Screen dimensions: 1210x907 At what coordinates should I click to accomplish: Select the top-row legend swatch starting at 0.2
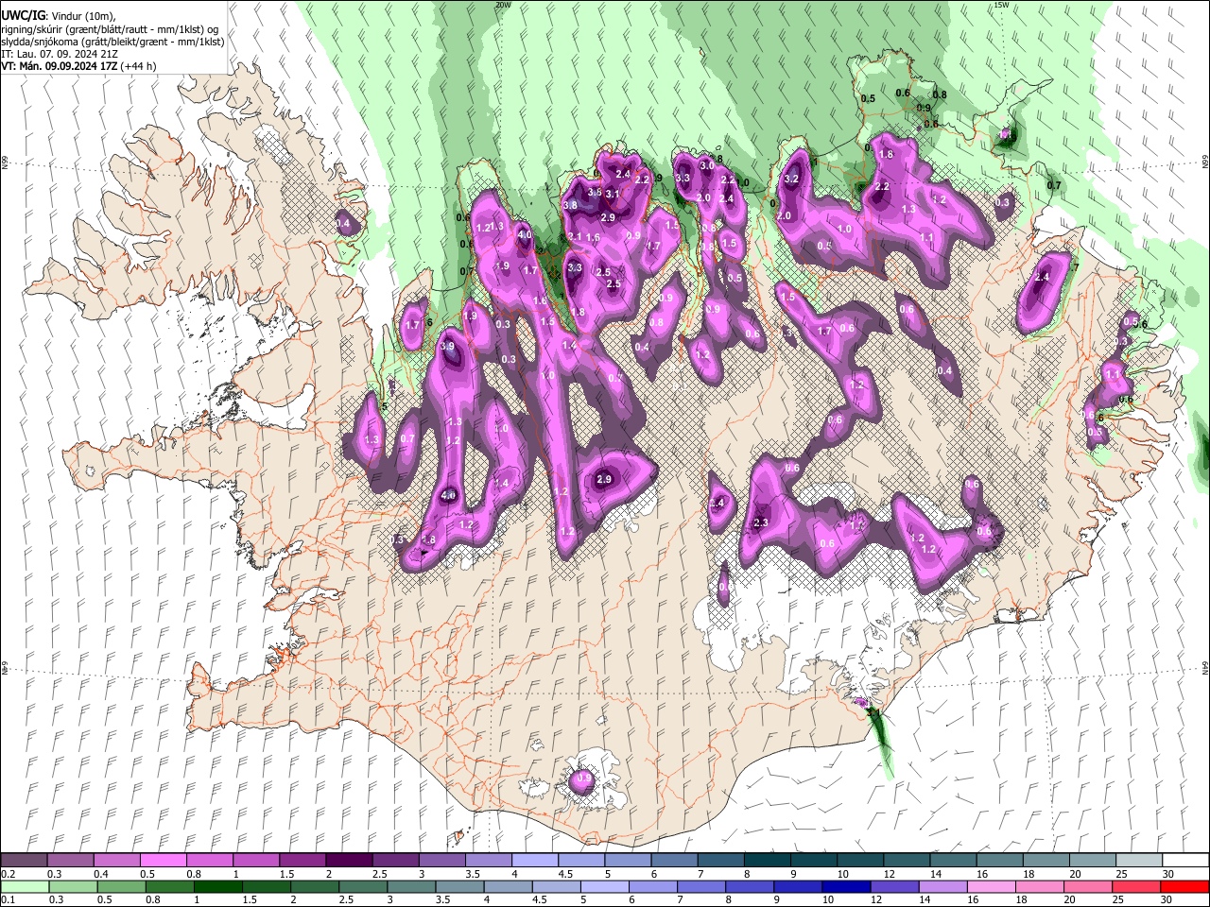[24, 861]
